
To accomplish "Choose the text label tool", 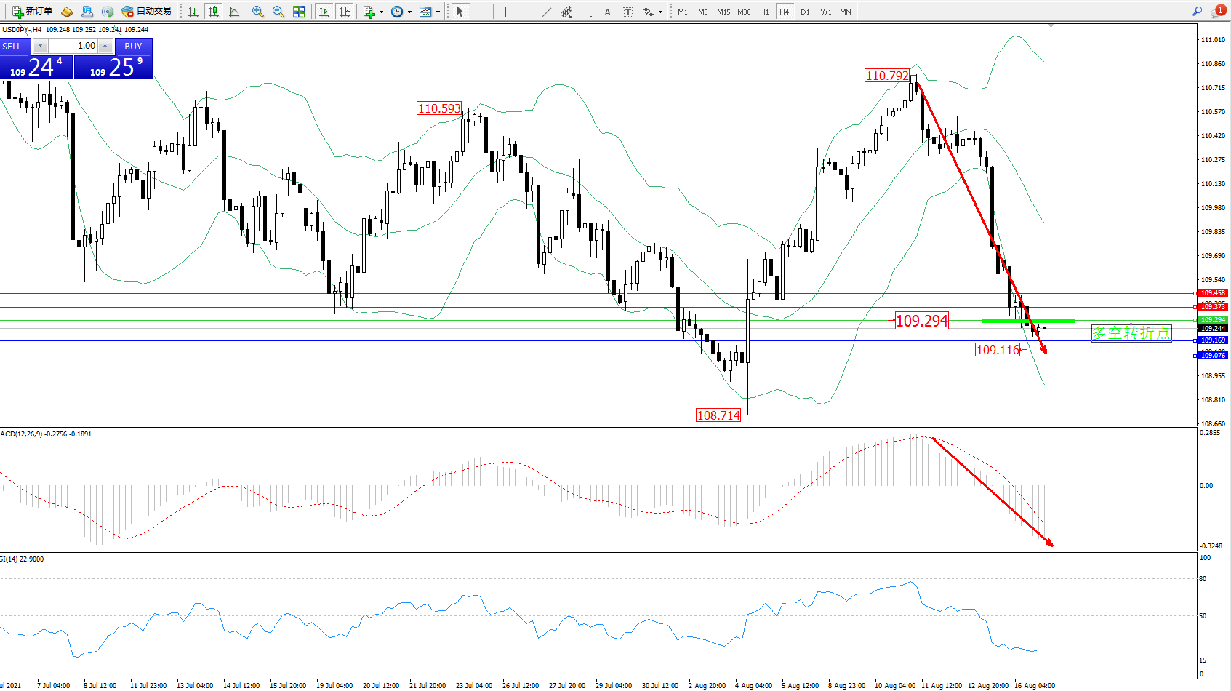I will [x=608, y=12].
